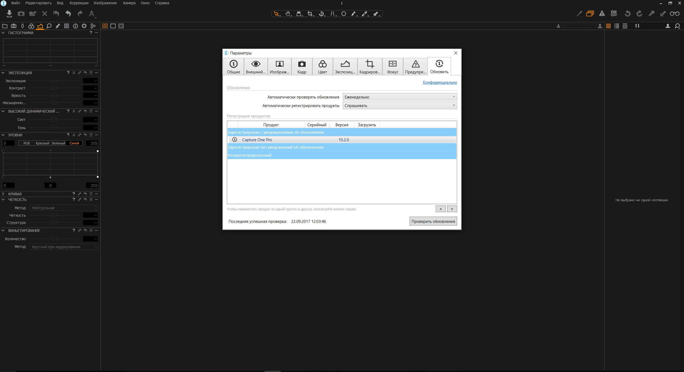The image size is (684, 372).
Task: Move product down with v button
Action: tap(452, 209)
